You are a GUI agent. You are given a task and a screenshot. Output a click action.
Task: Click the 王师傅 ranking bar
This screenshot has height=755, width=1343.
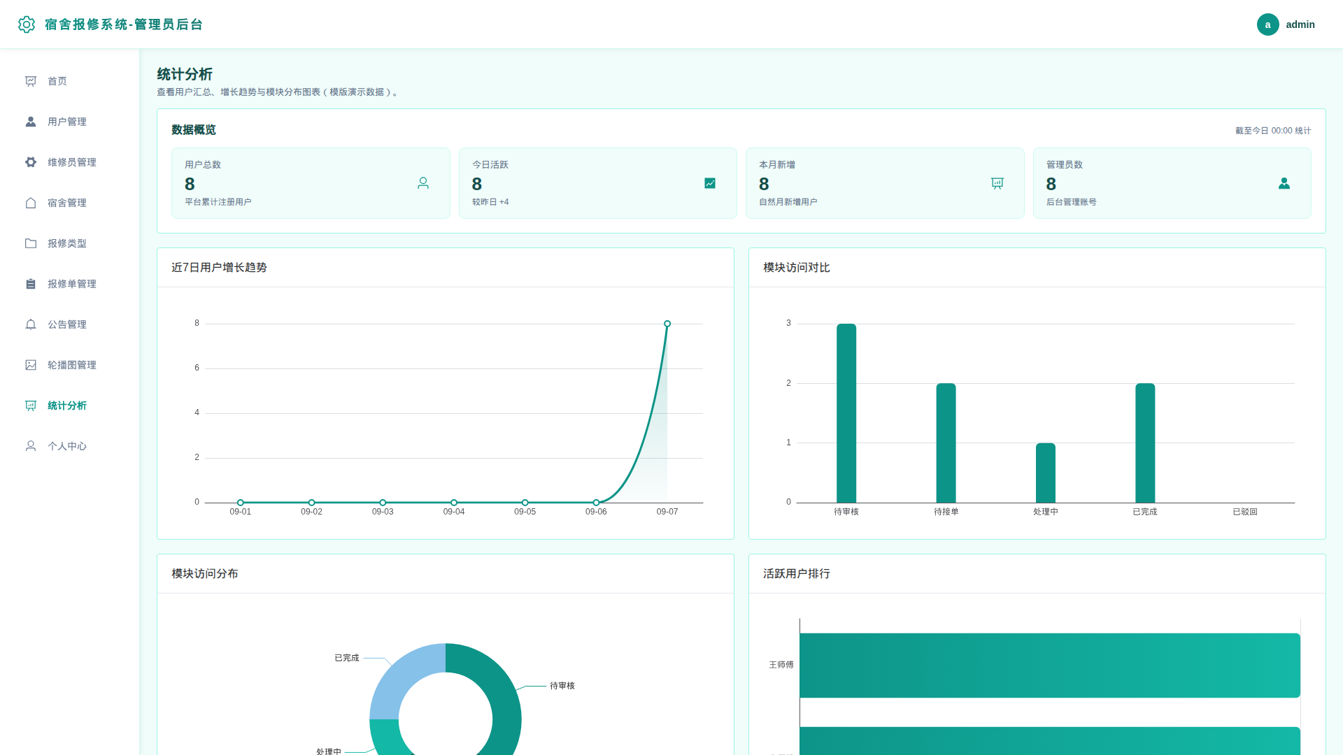[1050, 666]
